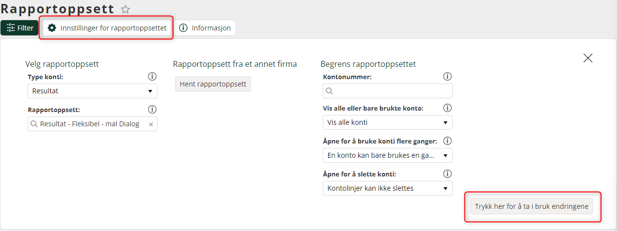The width and height of the screenshot is (617, 231).
Task: Click info icon for Åpne for å bruke konti flere ganger
Action: (x=447, y=141)
